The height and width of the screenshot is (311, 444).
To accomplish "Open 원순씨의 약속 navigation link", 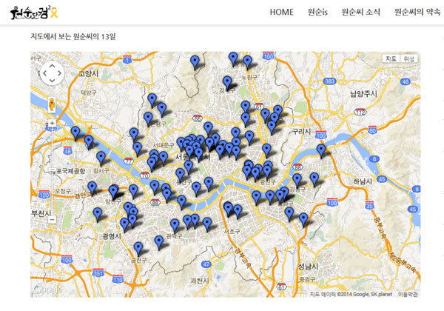I will pyautogui.click(x=418, y=13).
